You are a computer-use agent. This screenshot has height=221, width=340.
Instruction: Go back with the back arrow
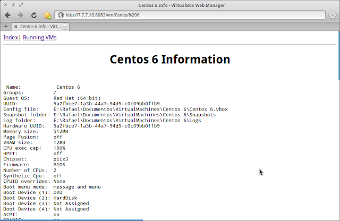(7, 15)
